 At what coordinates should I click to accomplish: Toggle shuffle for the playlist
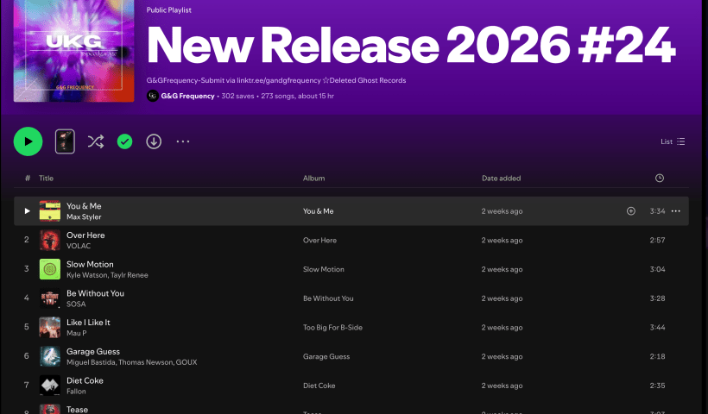[x=95, y=141]
